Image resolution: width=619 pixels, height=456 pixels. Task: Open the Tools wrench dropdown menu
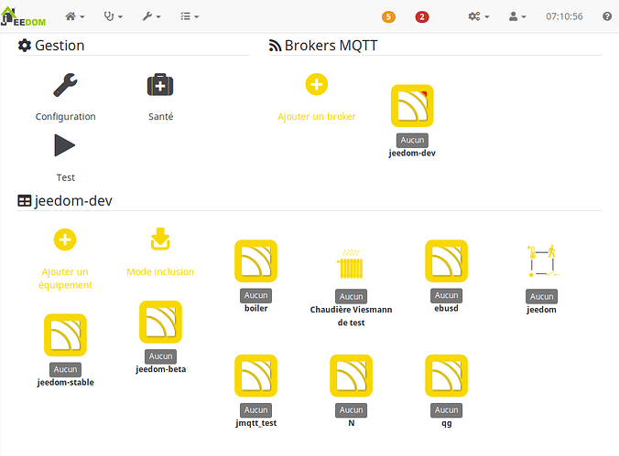[x=151, y=16]
